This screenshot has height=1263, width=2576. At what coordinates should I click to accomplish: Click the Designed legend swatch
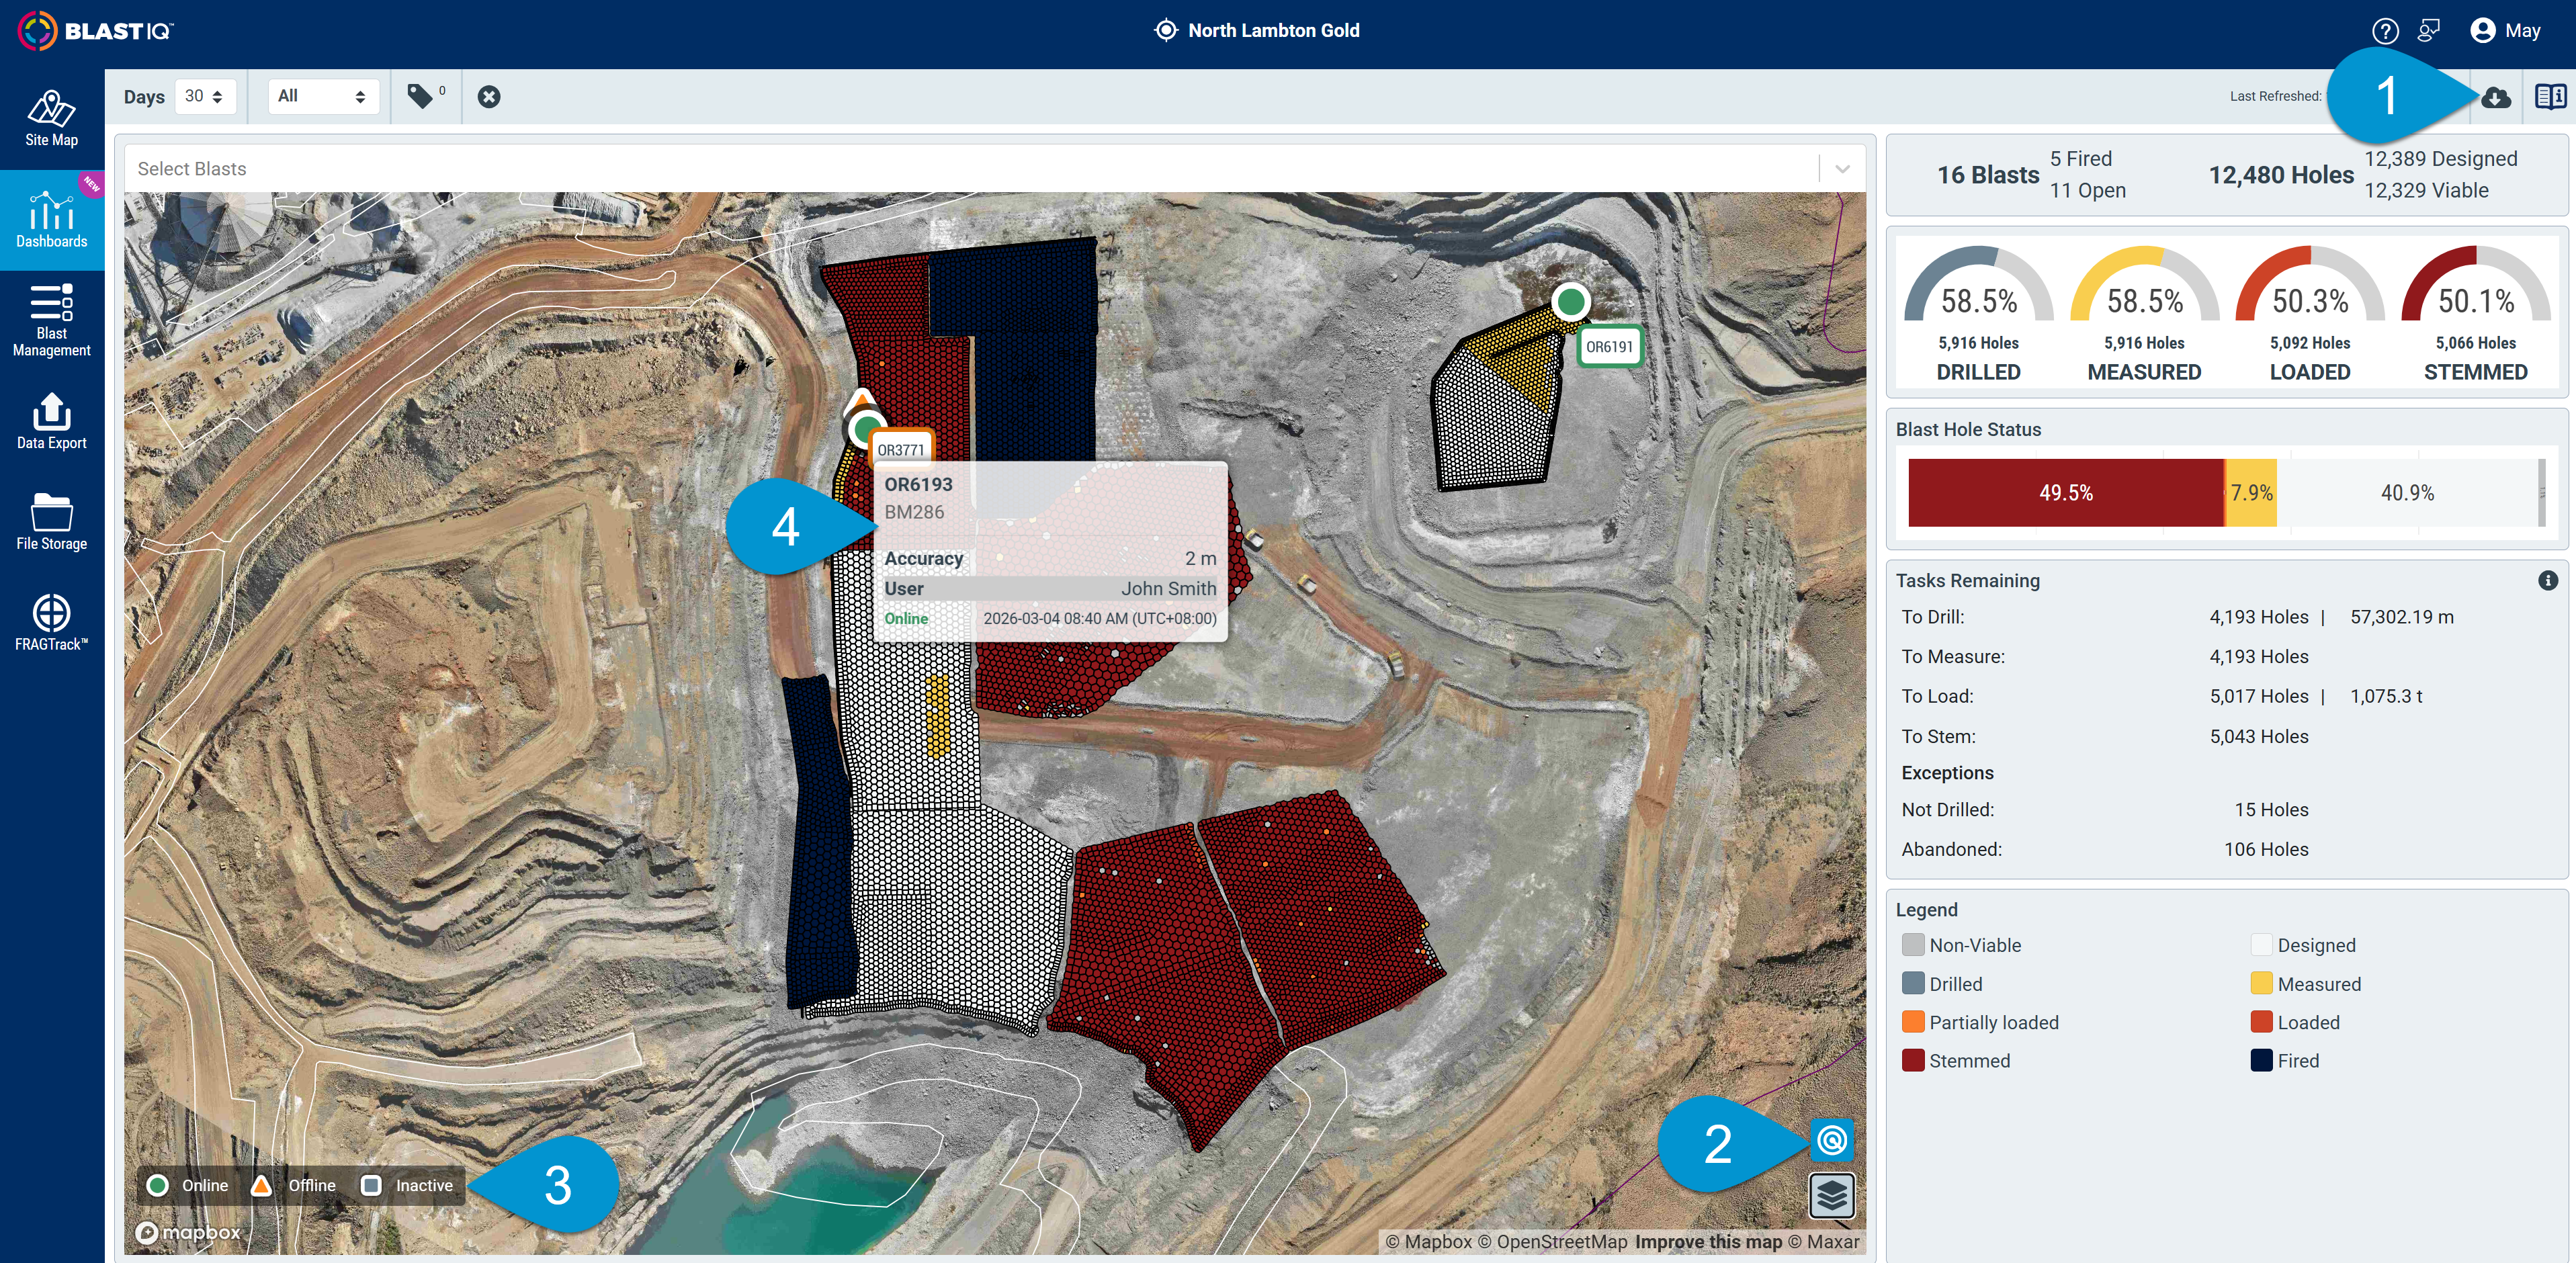(2261, 945)
